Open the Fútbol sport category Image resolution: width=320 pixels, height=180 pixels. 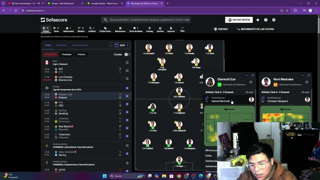point(46,29)
